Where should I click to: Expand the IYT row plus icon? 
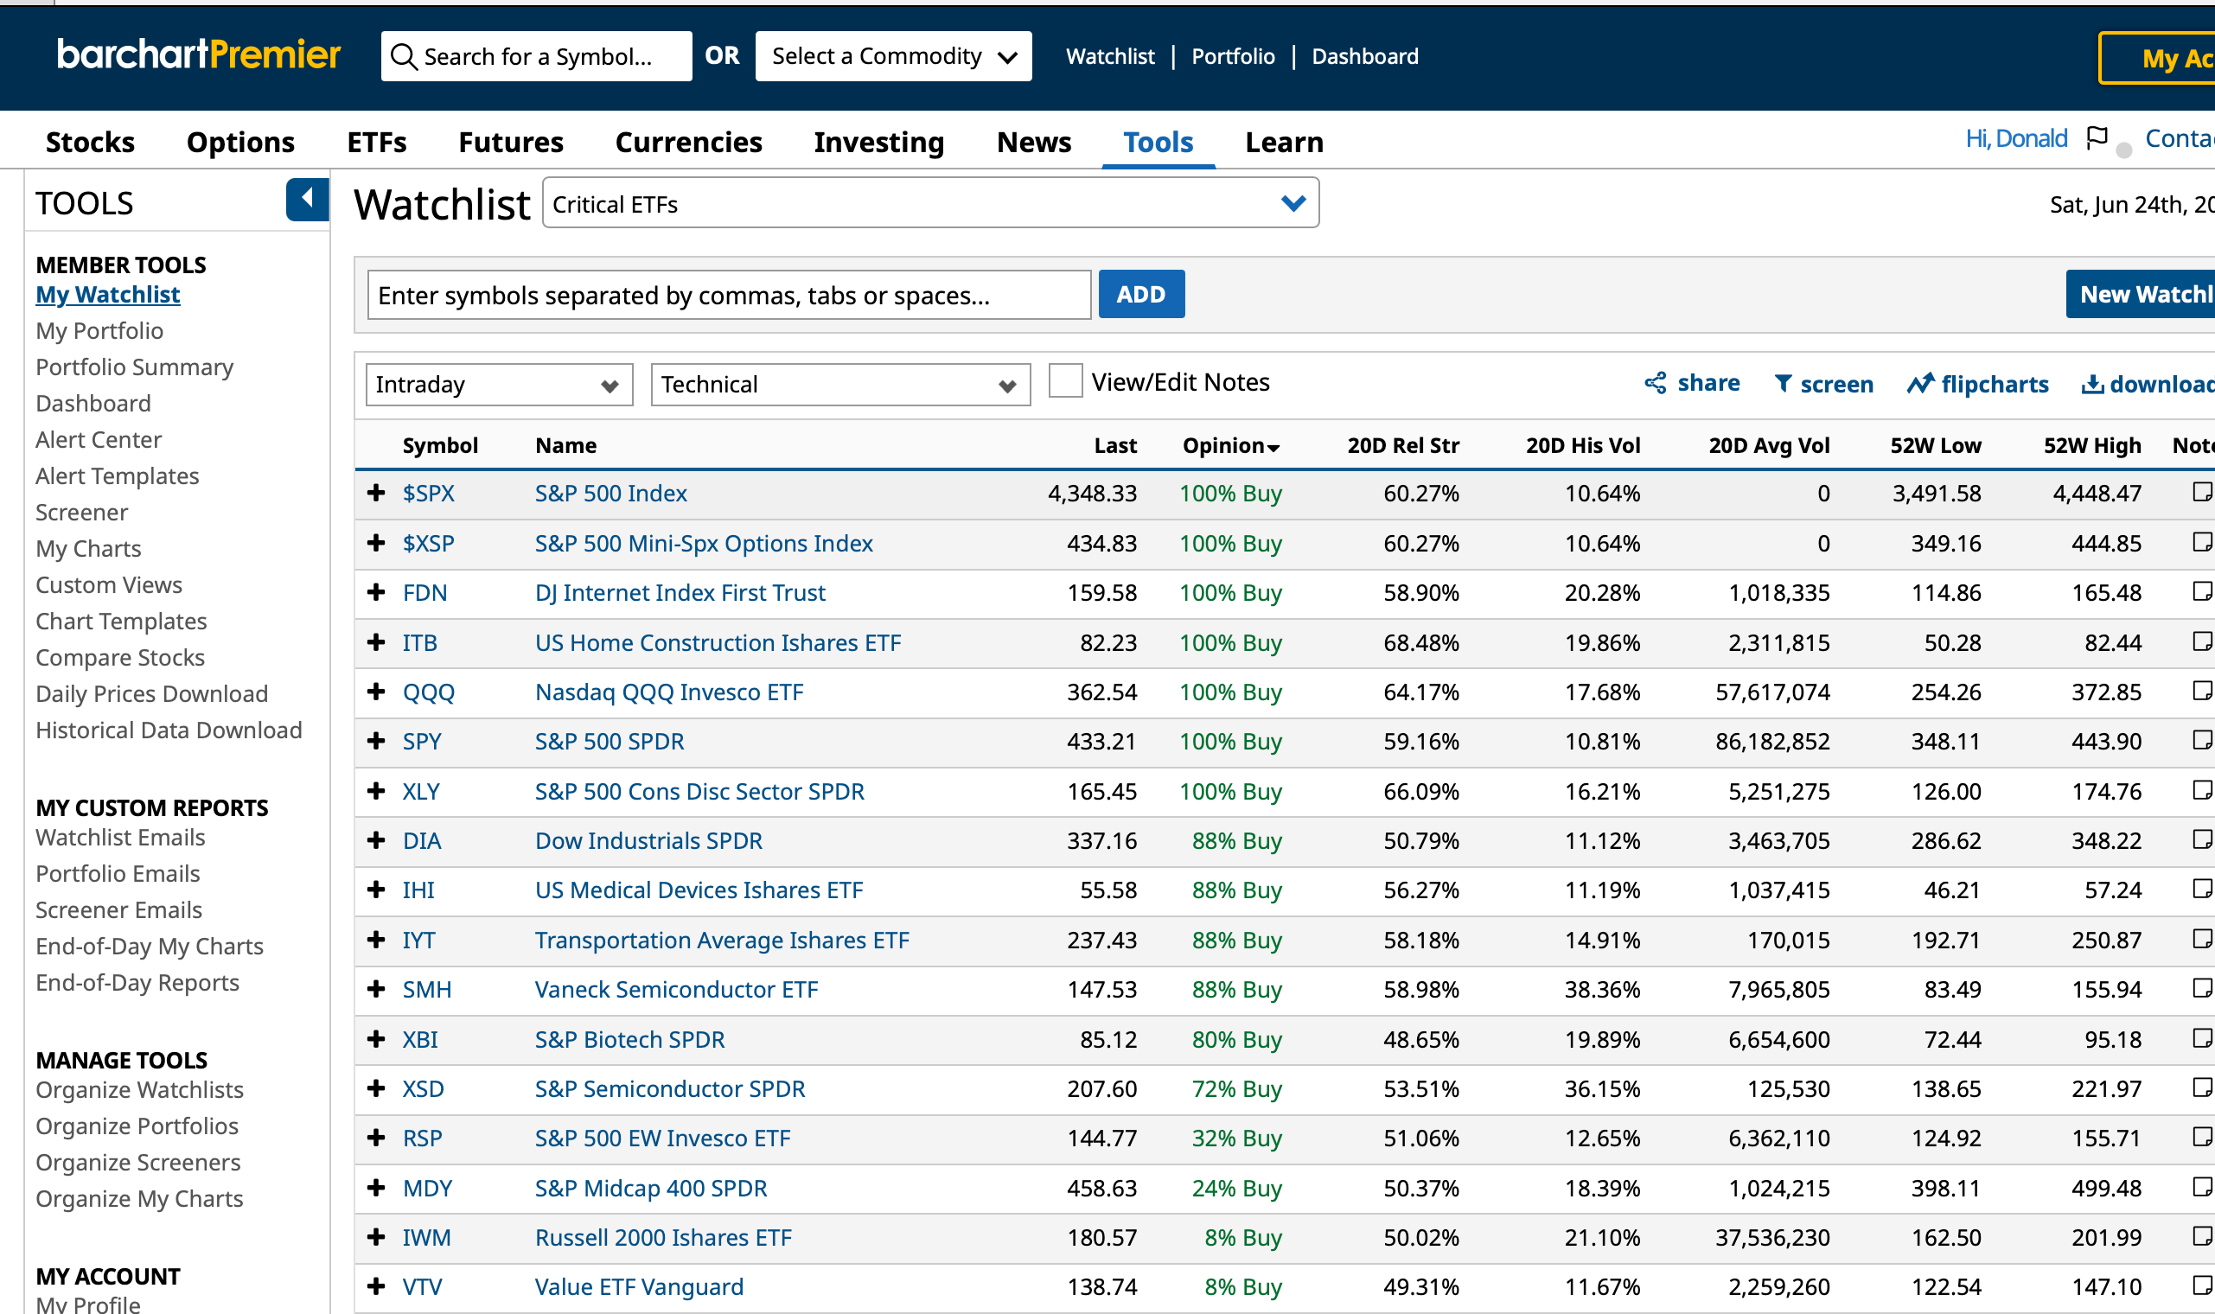click(376, 939)
